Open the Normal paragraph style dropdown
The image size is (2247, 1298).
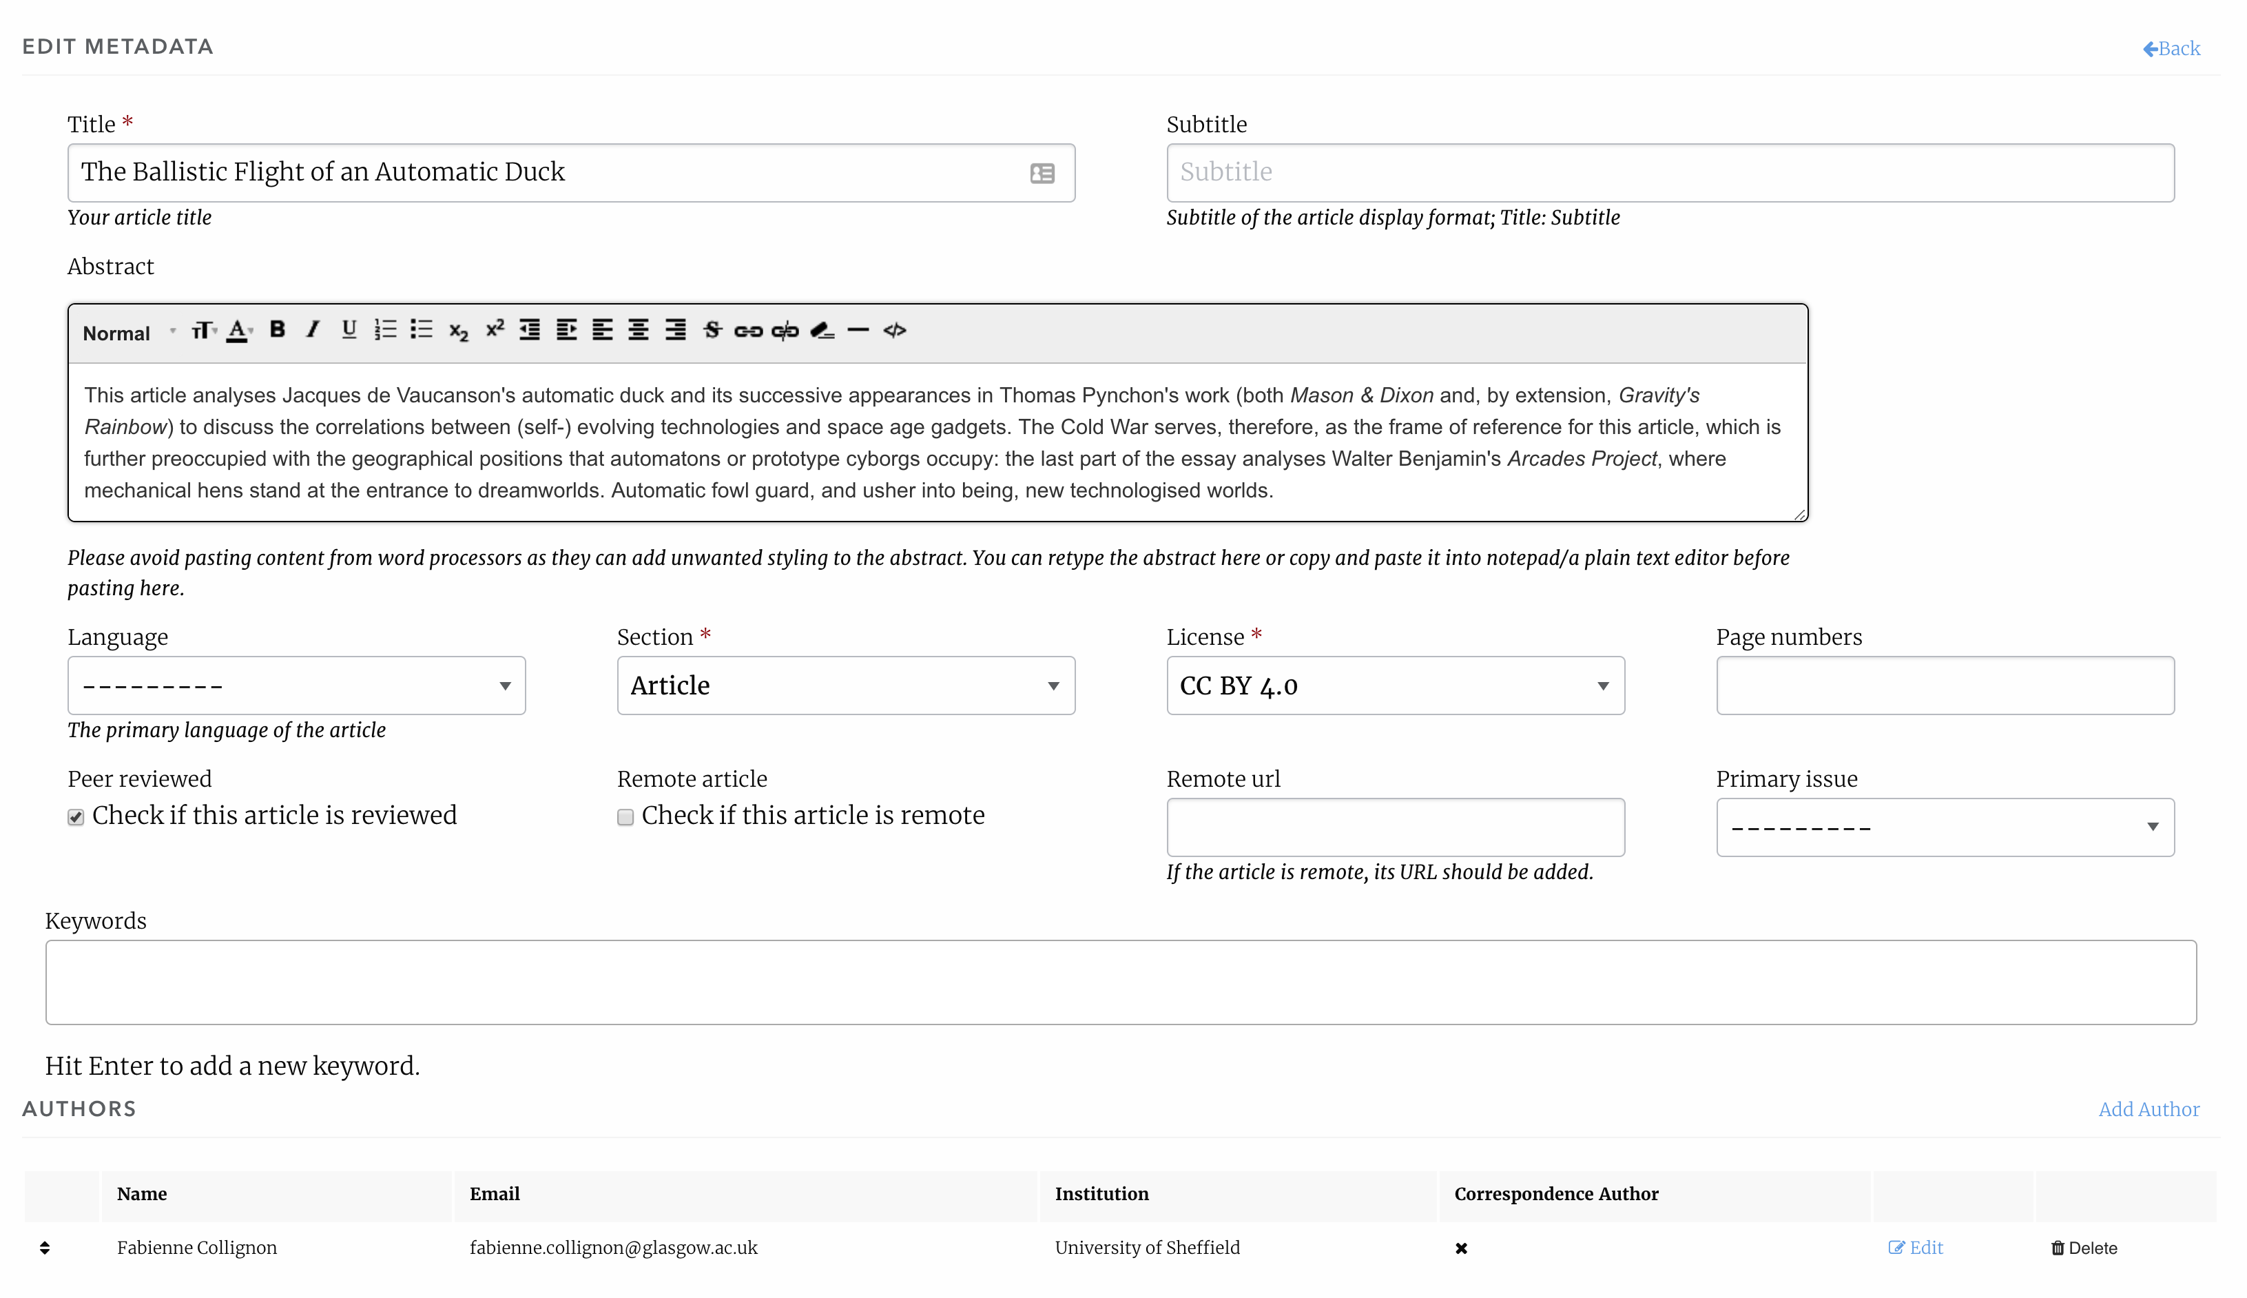[130, 333]
